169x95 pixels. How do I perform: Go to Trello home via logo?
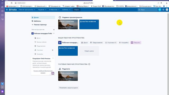pyautogui.click(x=13, y=9)
